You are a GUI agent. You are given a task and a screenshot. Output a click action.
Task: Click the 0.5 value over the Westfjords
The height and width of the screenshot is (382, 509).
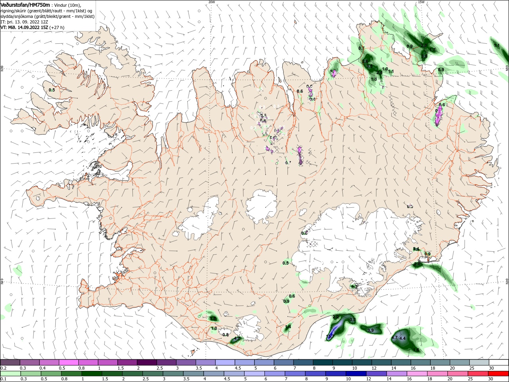pos(52,90)
